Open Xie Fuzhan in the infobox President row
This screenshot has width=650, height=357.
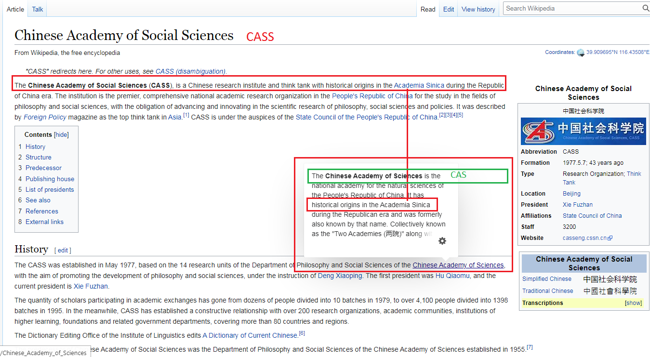578,205
